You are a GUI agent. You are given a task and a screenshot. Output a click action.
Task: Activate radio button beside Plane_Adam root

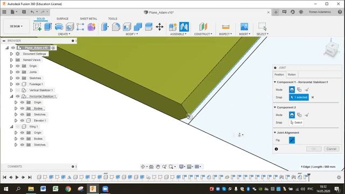tap(53, 48)
